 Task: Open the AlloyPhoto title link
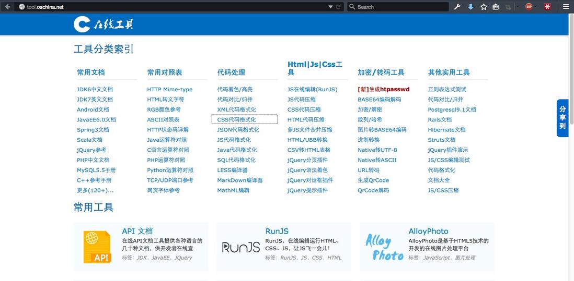428,231
